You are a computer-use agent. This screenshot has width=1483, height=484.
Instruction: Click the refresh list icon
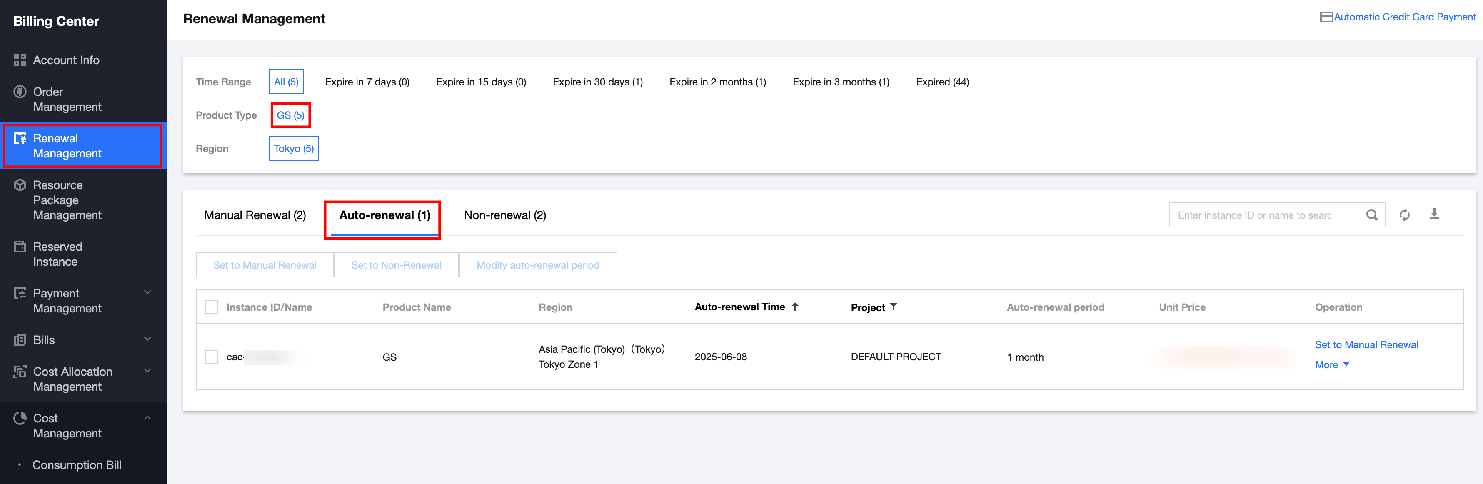click(x=1404, y=215)
